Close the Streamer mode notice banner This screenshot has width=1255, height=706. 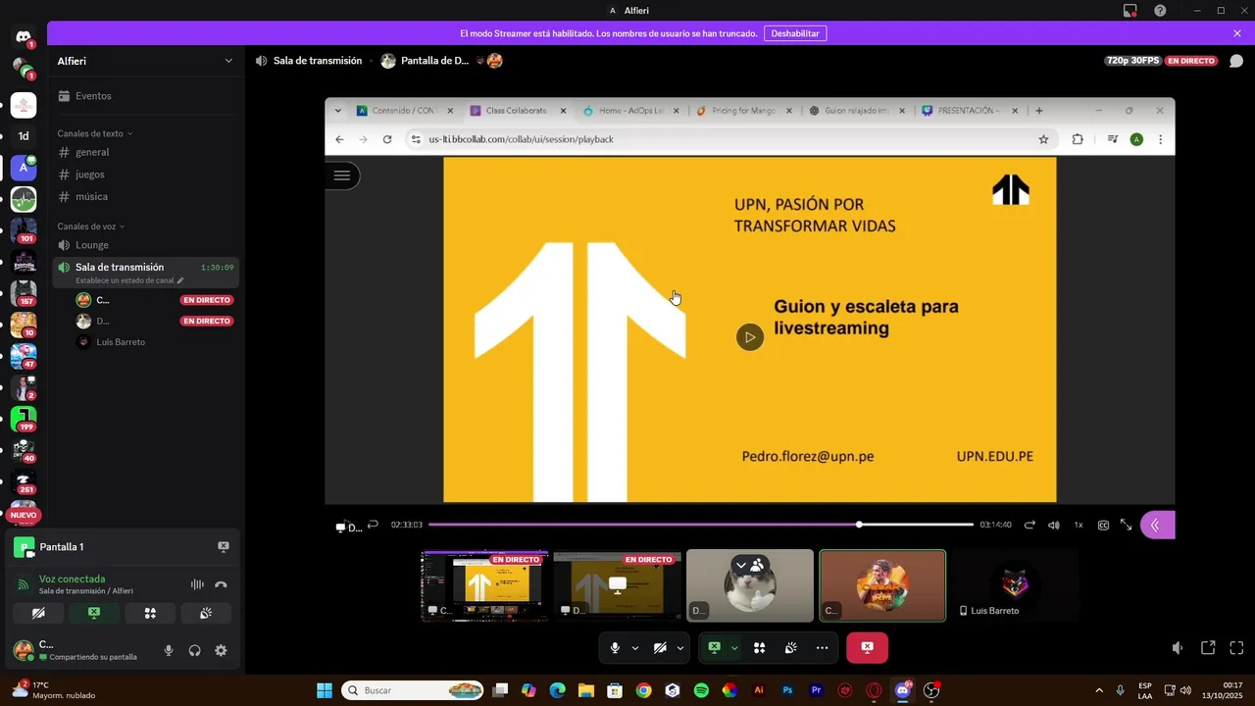(1237, 33)
